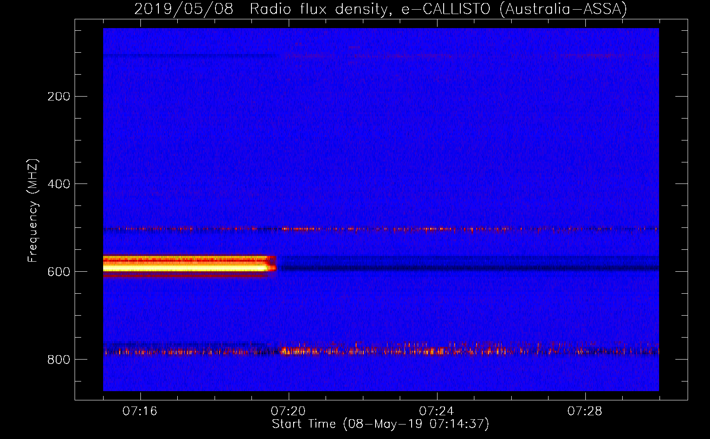710x439 pixels.
Task: Click the '400' frequency tick label
Action: 59,184
